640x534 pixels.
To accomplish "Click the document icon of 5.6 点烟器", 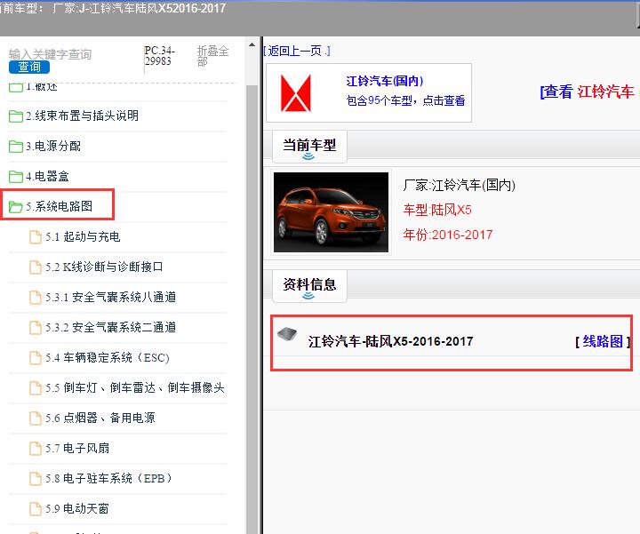I will 36,418.
